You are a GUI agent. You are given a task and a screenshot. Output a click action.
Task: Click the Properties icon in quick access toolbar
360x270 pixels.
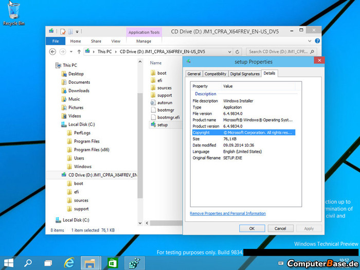coord(63,31)
